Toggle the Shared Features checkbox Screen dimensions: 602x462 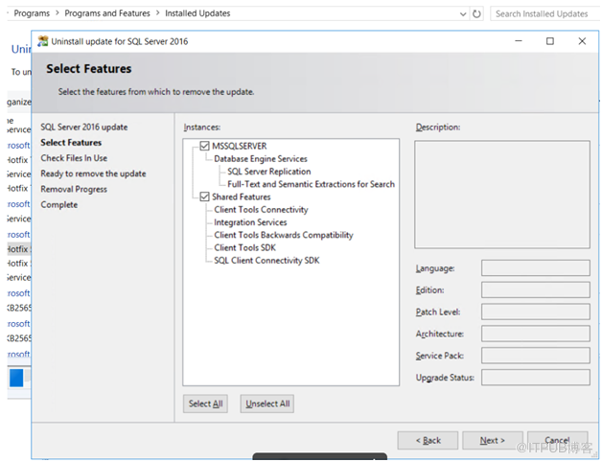[x=204, y=196]
